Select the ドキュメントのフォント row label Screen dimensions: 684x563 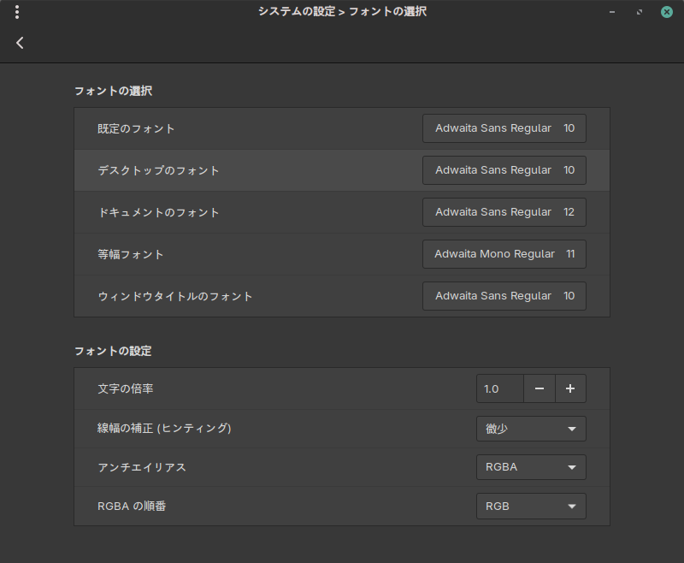click(158, 212)
